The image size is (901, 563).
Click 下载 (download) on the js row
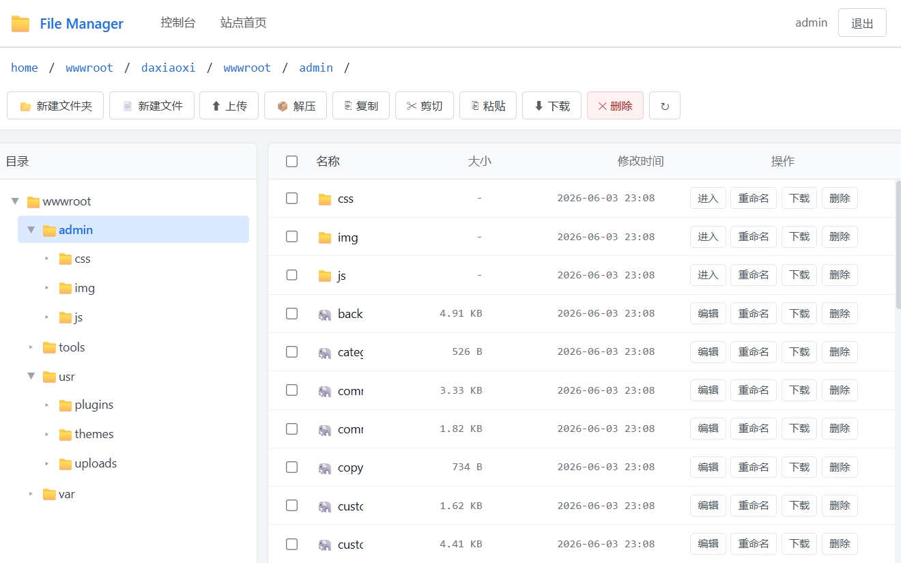(x=799, y=274)
